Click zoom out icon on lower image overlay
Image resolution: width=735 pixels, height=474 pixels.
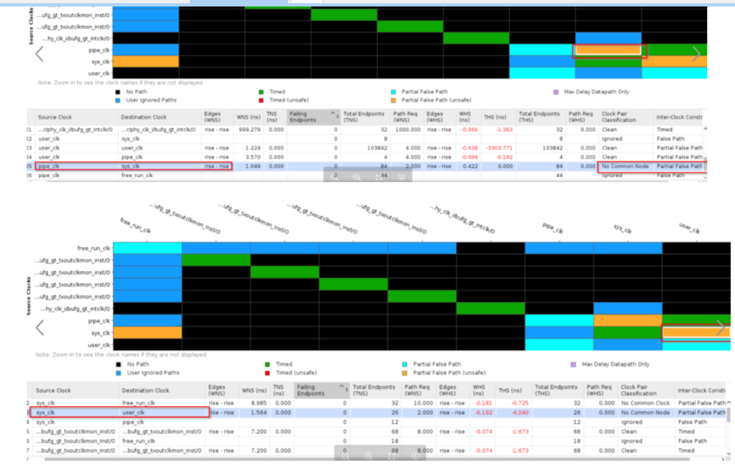click(x=346, y=456)
